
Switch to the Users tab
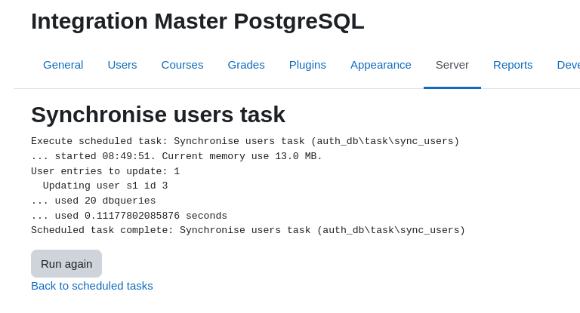click(x=122, y=65)
